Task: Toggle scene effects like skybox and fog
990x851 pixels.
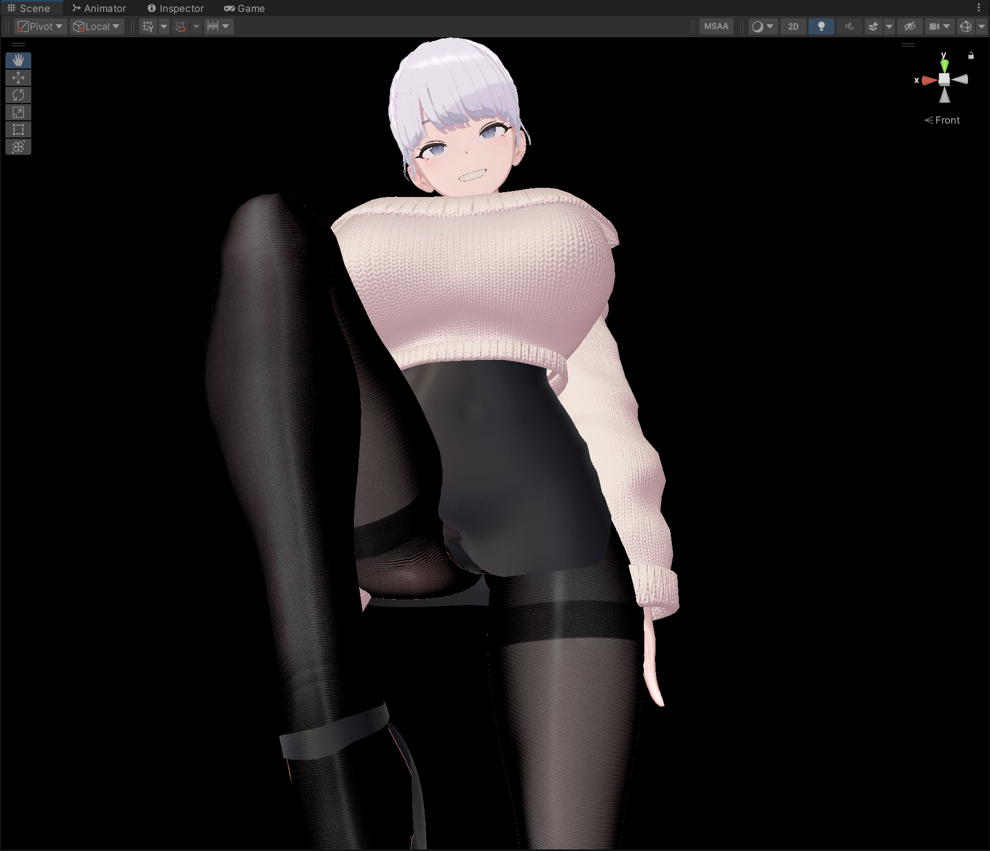Action: [873, 26]
